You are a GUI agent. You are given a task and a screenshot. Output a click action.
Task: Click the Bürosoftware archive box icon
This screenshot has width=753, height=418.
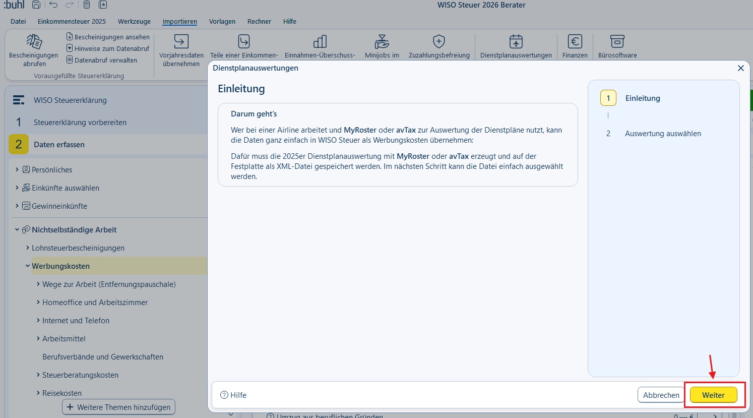[x=617, y=41]
